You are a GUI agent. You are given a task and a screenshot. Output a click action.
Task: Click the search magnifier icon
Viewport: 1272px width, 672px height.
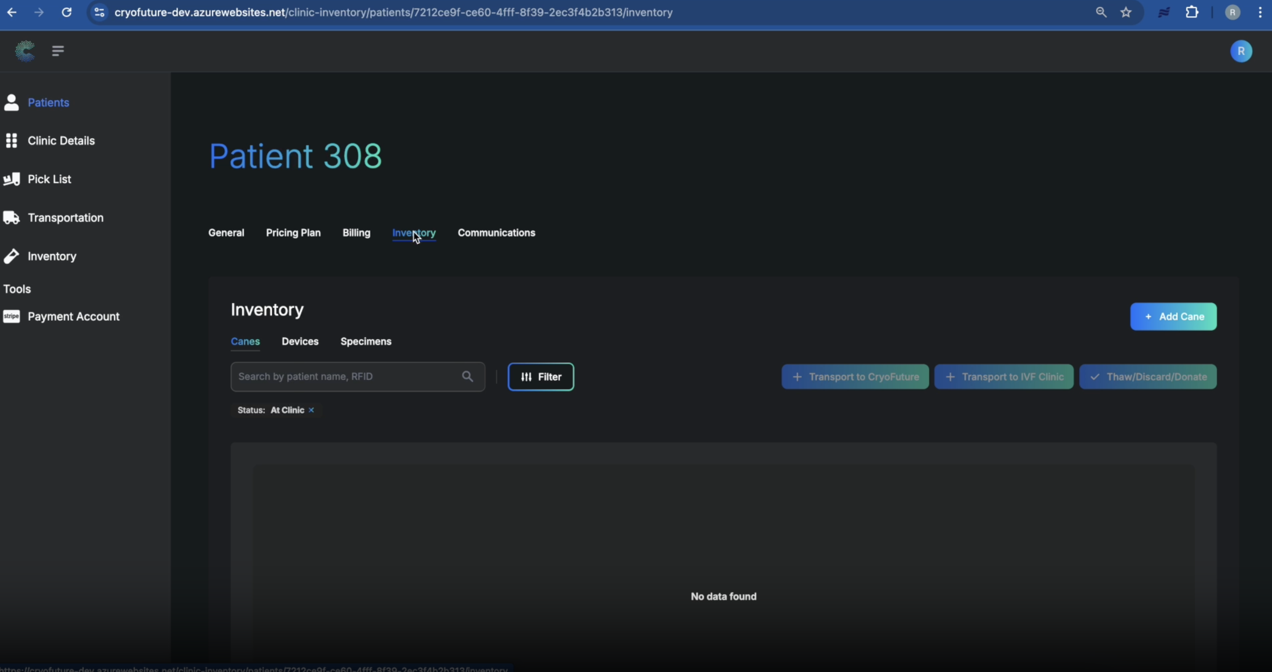(x=467, y=376)
